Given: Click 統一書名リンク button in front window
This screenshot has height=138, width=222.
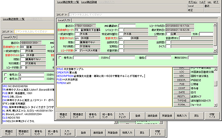Looking at the screenshot, I should click(107, 116).
